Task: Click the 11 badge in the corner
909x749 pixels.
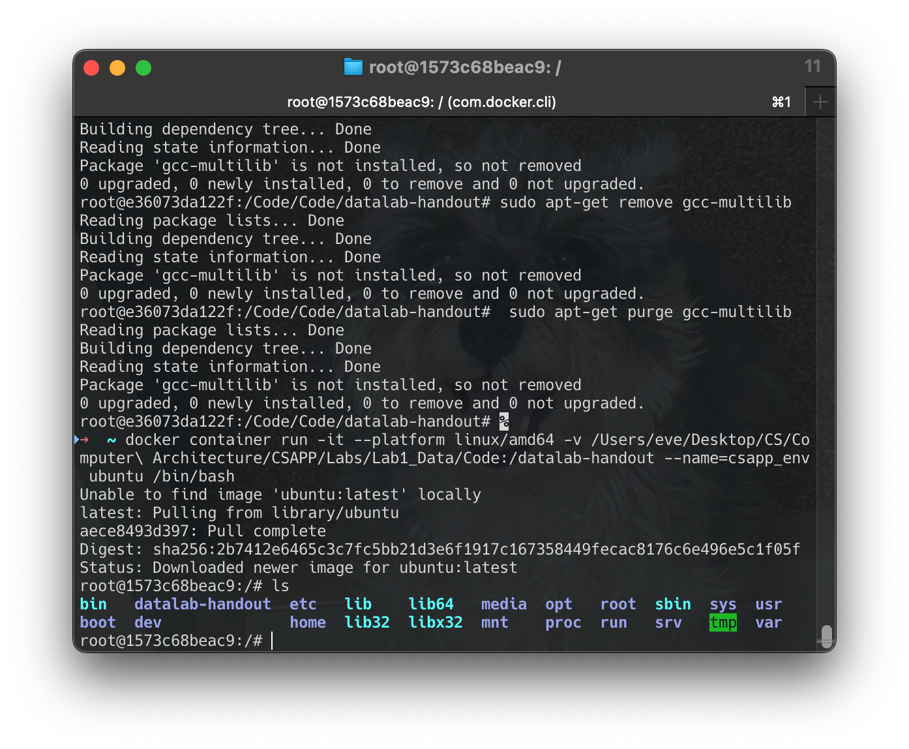Action: [813, 66]
